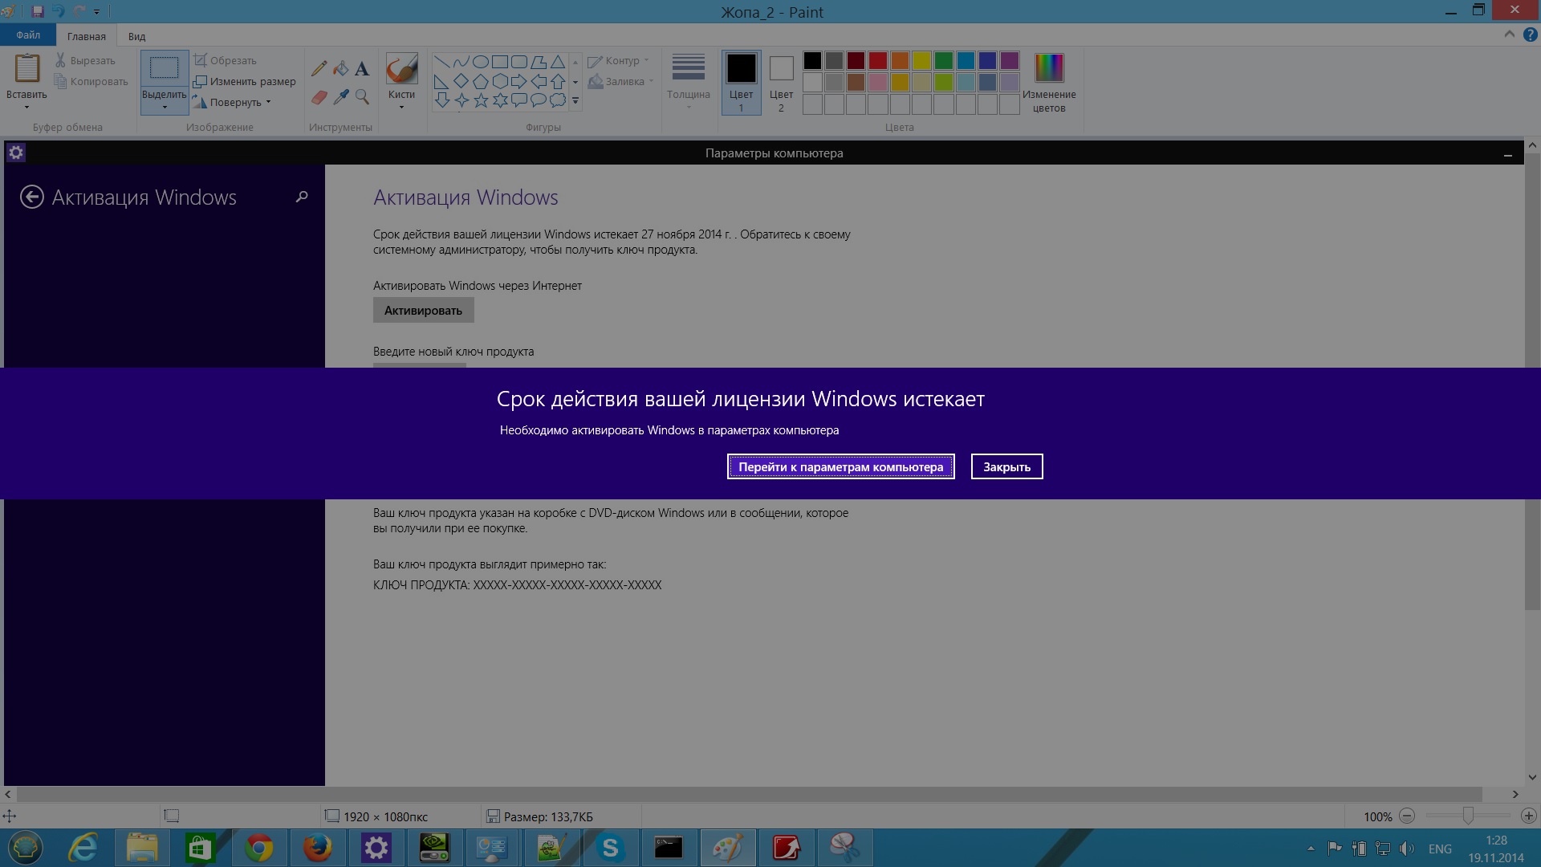Click Перейти к параметрам компьютера button
This screenshot has height=867, width=1541.
click(x=840, y=466)
